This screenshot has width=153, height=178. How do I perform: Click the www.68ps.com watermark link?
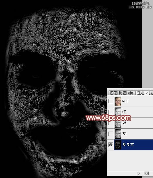pos(108,117)
